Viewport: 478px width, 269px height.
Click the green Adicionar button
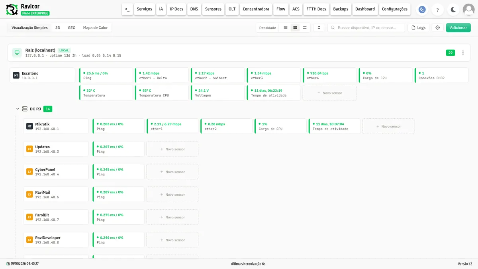458,27
